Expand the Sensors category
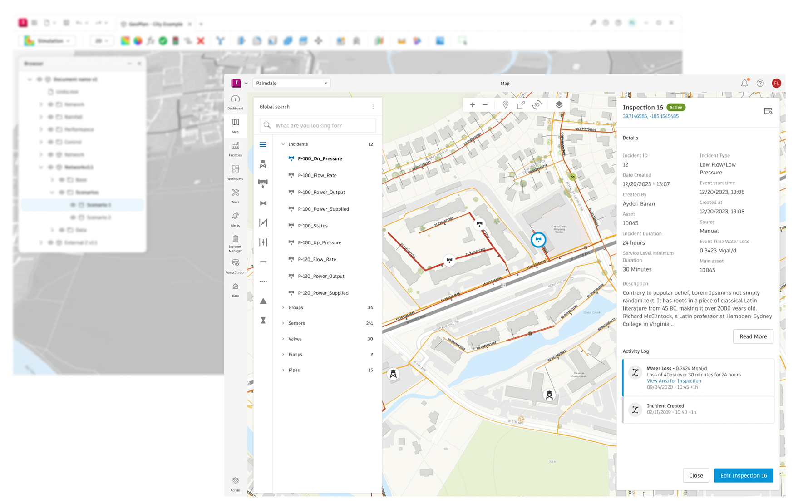The image size is (793, 504). (283, 323)
